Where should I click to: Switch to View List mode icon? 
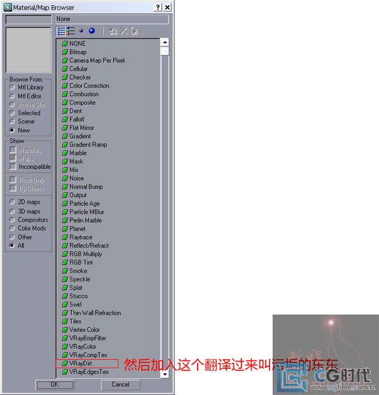click(x=61, y=31)
